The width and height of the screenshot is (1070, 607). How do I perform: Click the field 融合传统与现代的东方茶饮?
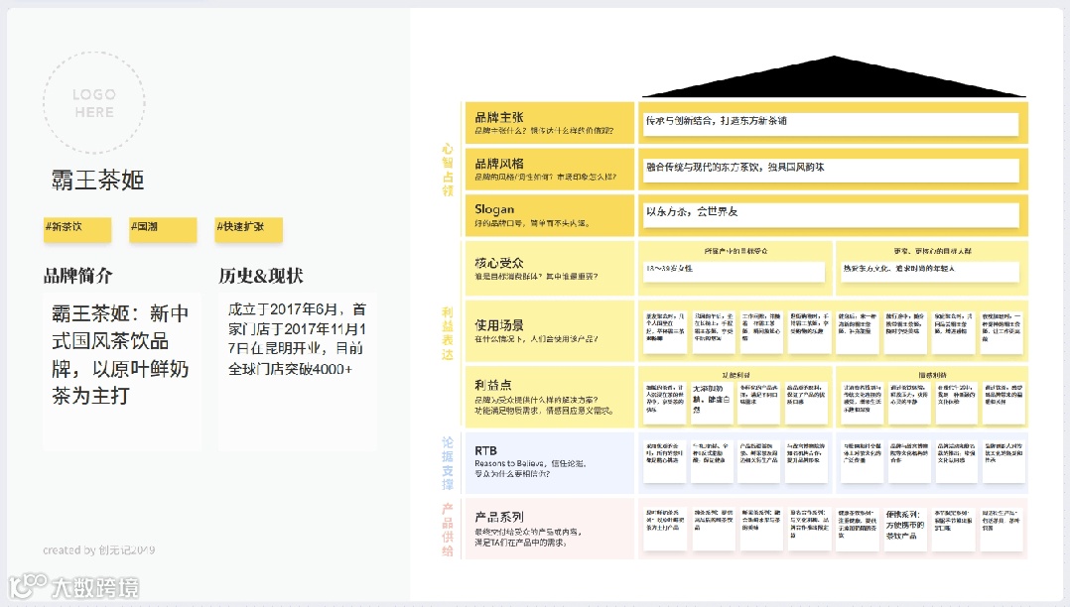tap(831, 170)
